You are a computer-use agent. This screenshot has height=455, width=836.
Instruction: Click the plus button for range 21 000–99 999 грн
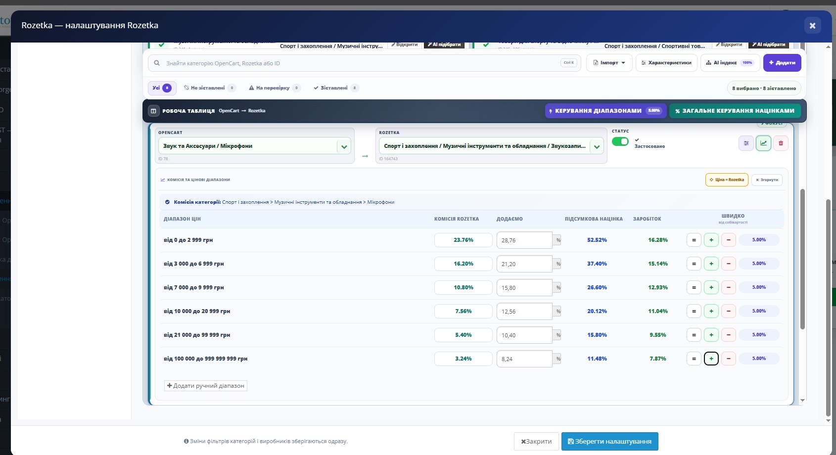[711, 335]
